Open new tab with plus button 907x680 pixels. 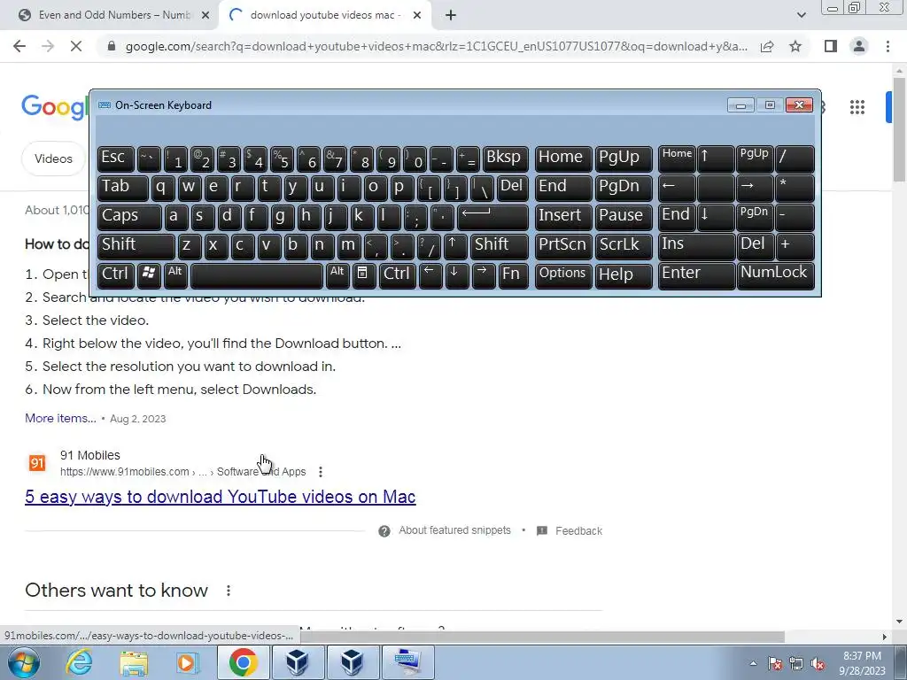[x=451, y=16]
